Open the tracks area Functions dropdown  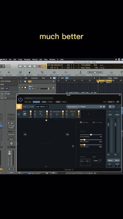coord(35,78)
